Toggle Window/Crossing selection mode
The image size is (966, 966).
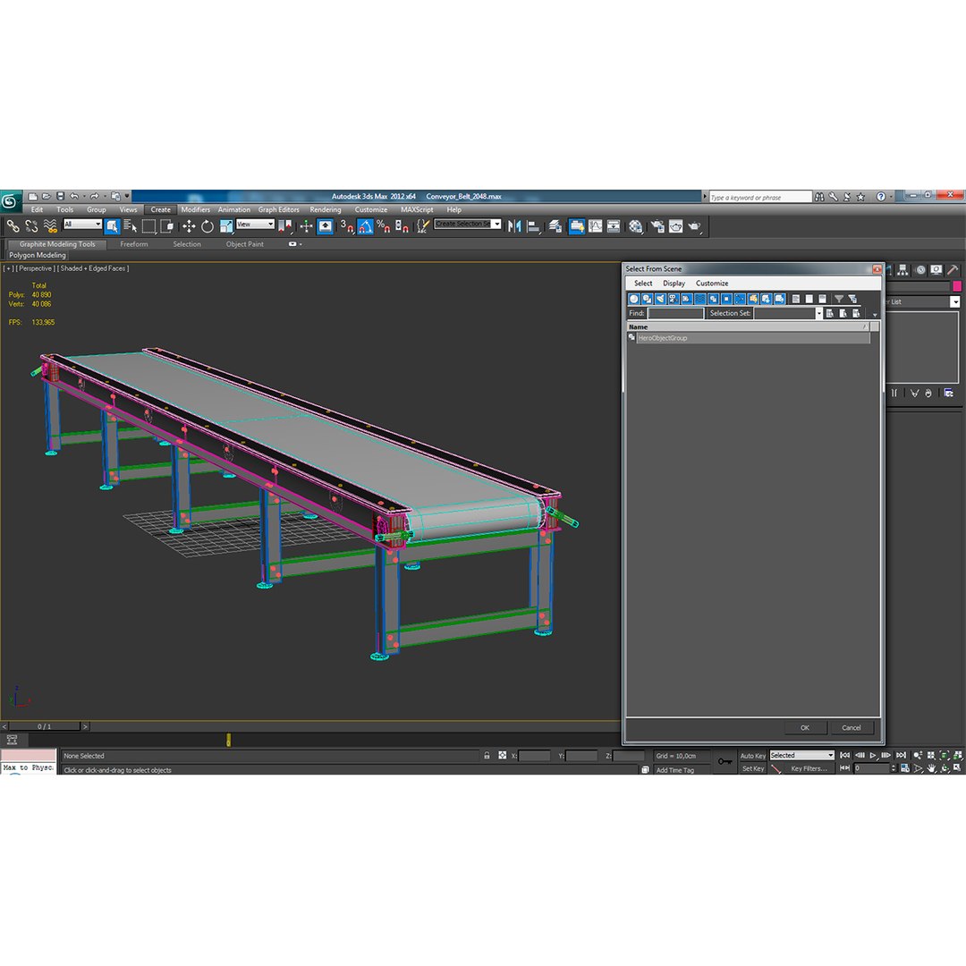coord(167,226)
